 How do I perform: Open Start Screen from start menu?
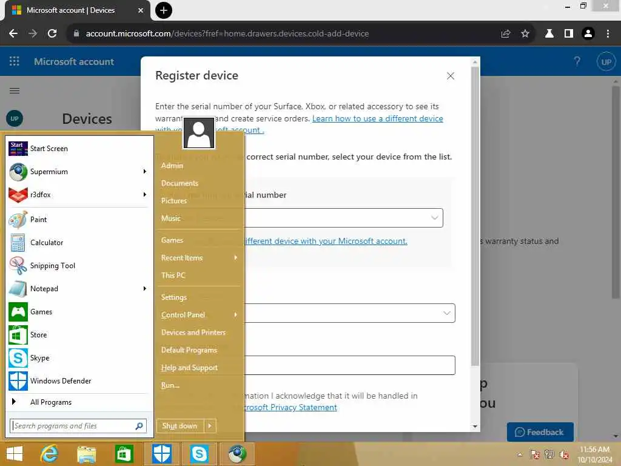tap(78, 149)
